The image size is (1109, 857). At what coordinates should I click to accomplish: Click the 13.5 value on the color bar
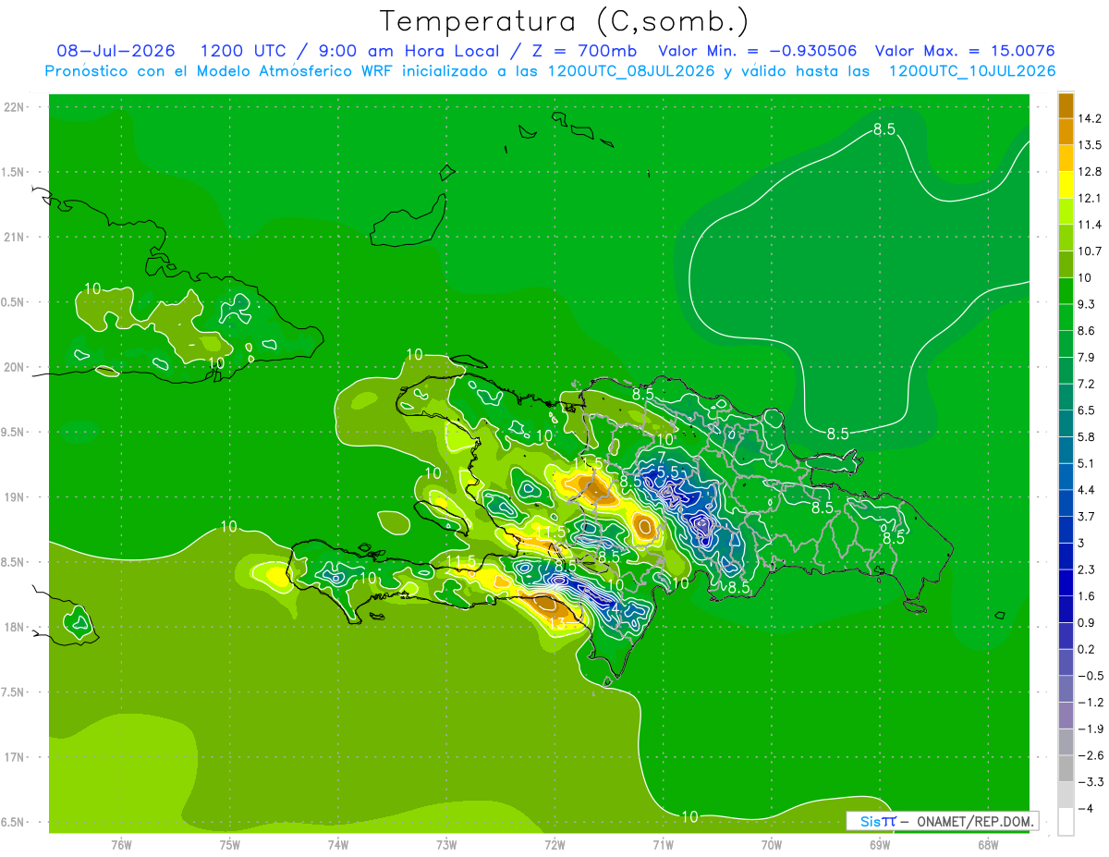pyautogui.click(x=1090, y=145)
